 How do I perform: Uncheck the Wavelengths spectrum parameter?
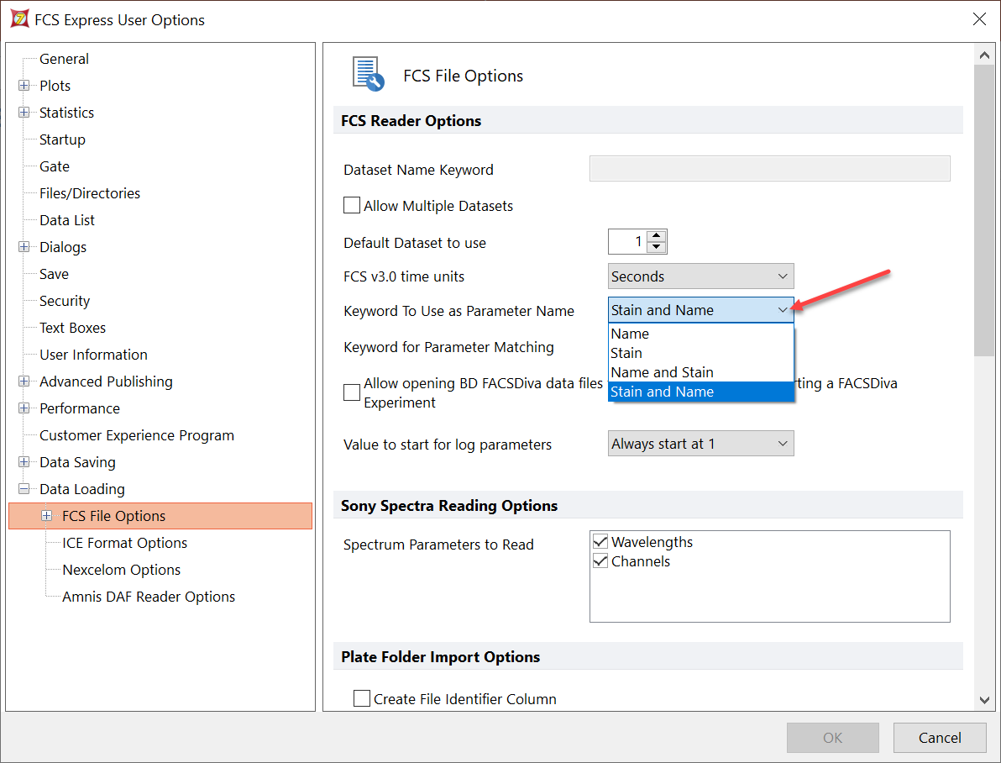(x=600, y=542)
